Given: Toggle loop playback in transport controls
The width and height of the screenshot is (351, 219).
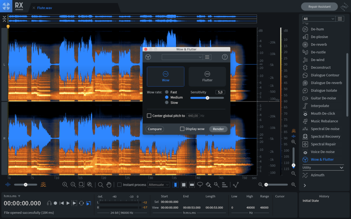Looking at the screenshot, I should click(82, 203).
